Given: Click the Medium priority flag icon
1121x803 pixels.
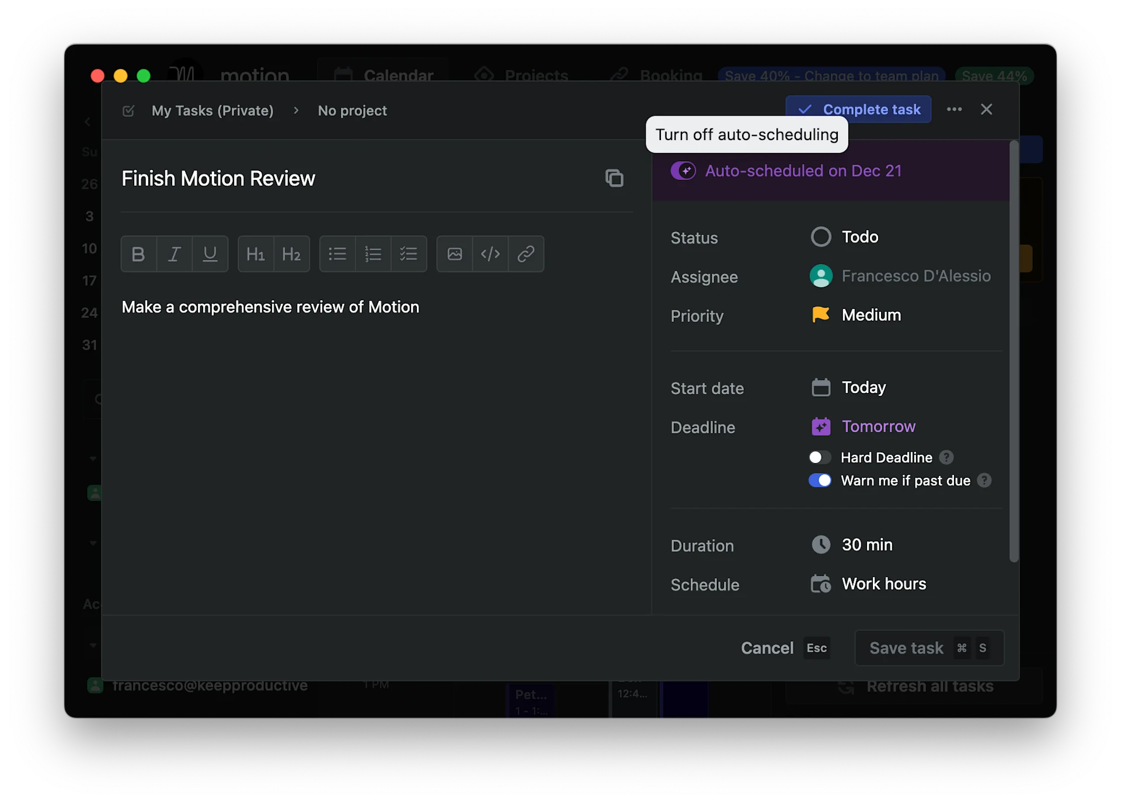Looking at the screenshot, I should click(820, 315).
